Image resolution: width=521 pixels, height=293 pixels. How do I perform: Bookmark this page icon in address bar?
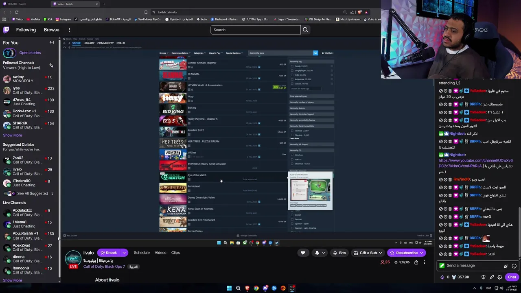tap(146, 12)
